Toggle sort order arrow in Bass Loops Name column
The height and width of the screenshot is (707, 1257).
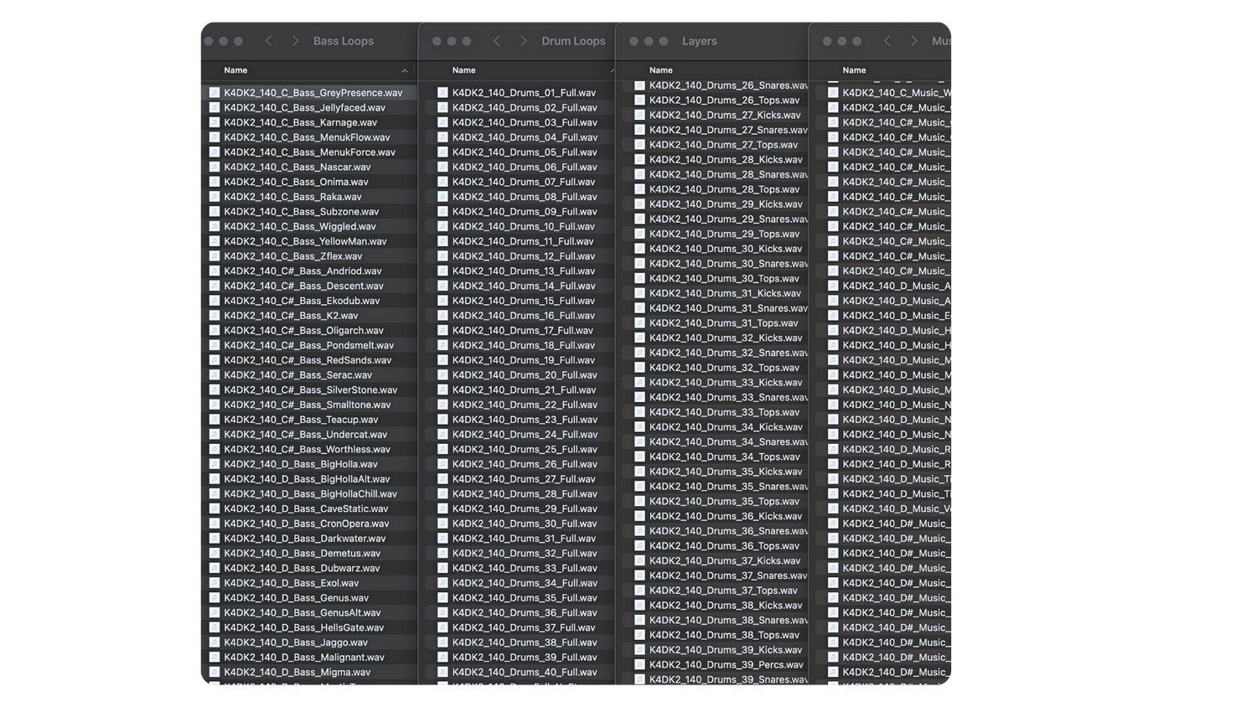click(405, 71)
